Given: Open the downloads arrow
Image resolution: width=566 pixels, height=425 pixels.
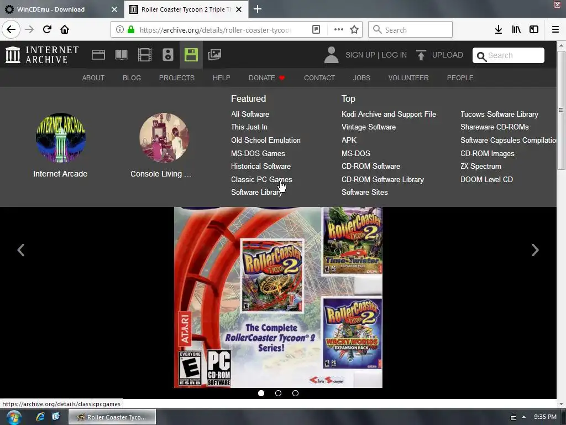Looking at the screenshot, I should pos(499,29).
